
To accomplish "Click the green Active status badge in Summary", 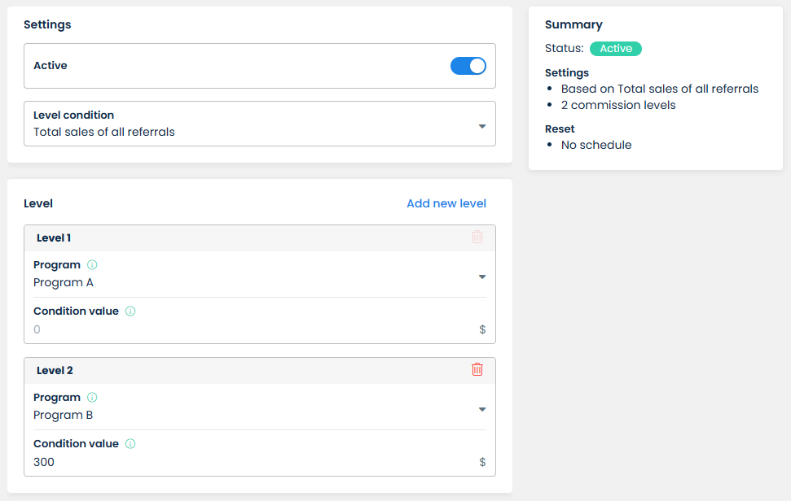I will 615,49.
